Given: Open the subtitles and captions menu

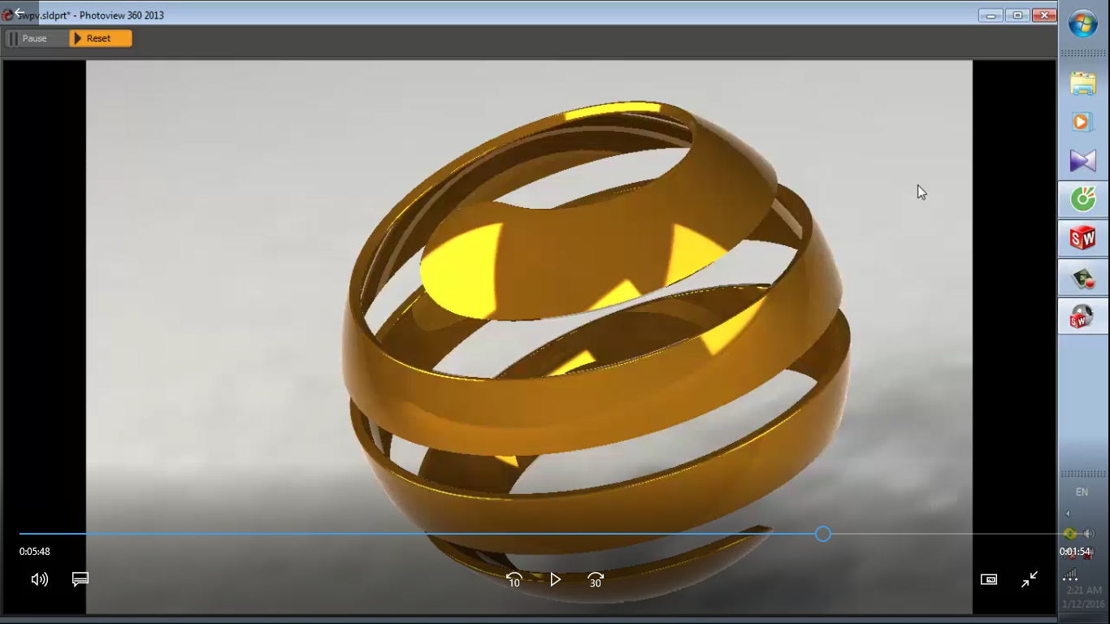Looking at the screenshot, I should point(80,579).
